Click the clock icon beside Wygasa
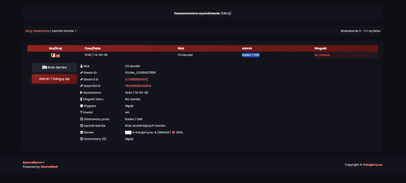The image size is (406, 183). [82, 106]
